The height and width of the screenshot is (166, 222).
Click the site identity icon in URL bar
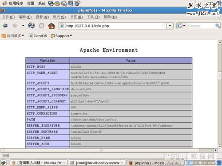[62, 26]
